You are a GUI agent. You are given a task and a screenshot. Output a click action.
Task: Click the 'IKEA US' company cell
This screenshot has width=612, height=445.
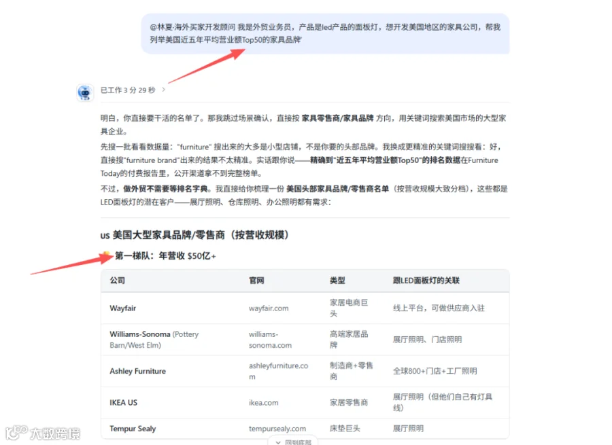pos(123,402)
